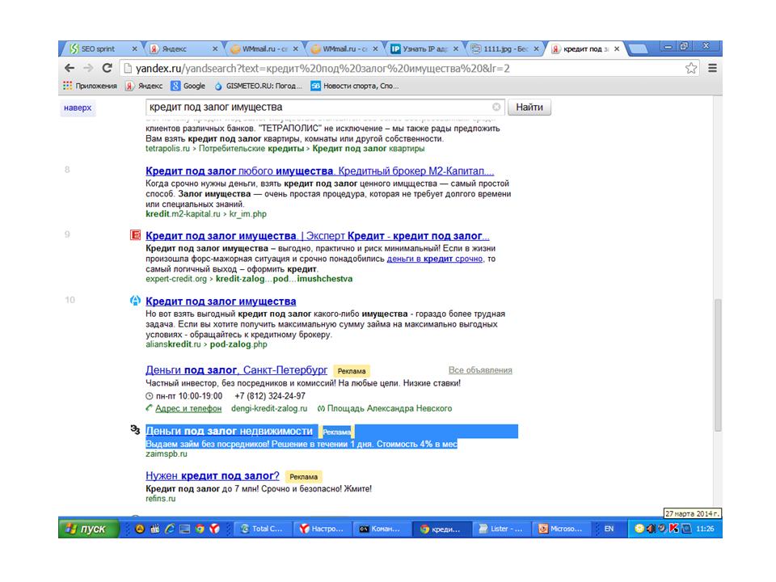This screenshot has height=582, width=776.
Task: Switch to the Коман... command prompt taskbar button
Action: (x=382, y=529)
